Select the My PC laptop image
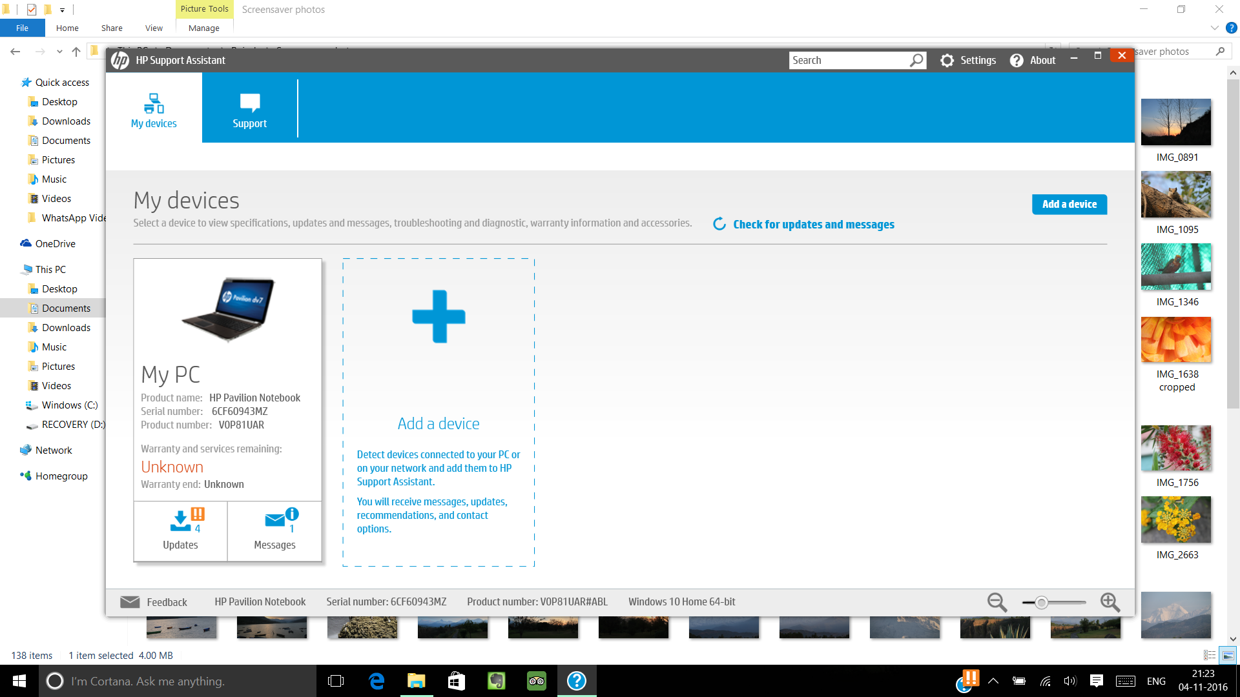This screenshot has height=697, width=1240. (228, 310)
